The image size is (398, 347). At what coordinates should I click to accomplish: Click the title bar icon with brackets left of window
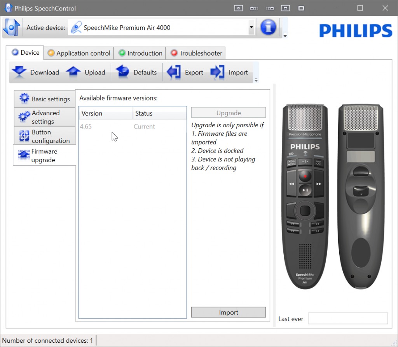[270, 9]
